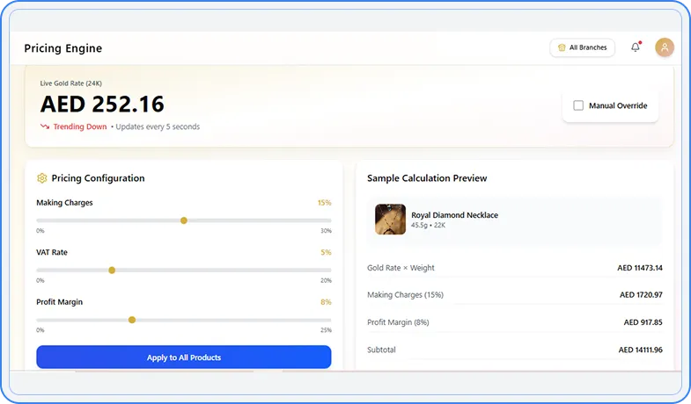
Task: Click the red Trending Down arrow icon
Action: coord(45,126)
